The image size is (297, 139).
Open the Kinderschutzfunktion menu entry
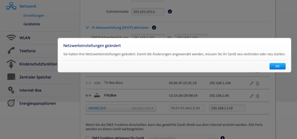(x=38, y=64)
